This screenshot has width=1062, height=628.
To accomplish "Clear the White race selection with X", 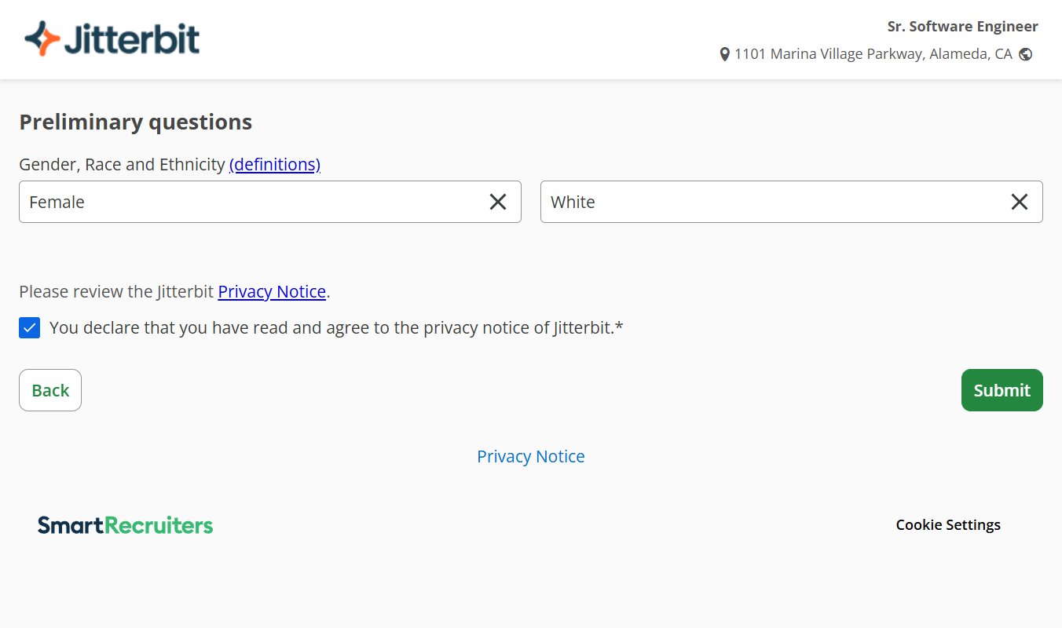I will point(1019,202).
